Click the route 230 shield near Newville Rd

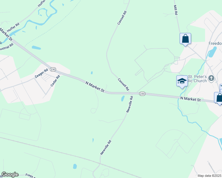click(142, 94)
